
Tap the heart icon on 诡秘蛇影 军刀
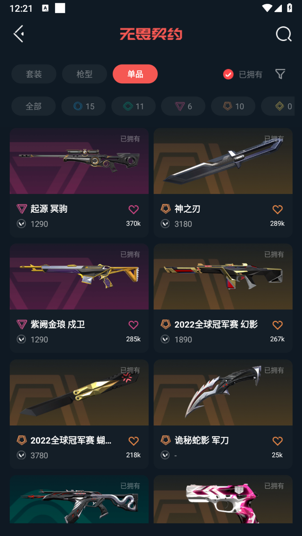coord(278,441)
